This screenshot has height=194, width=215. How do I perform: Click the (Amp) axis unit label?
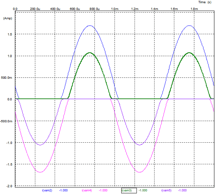coord(8,18)
